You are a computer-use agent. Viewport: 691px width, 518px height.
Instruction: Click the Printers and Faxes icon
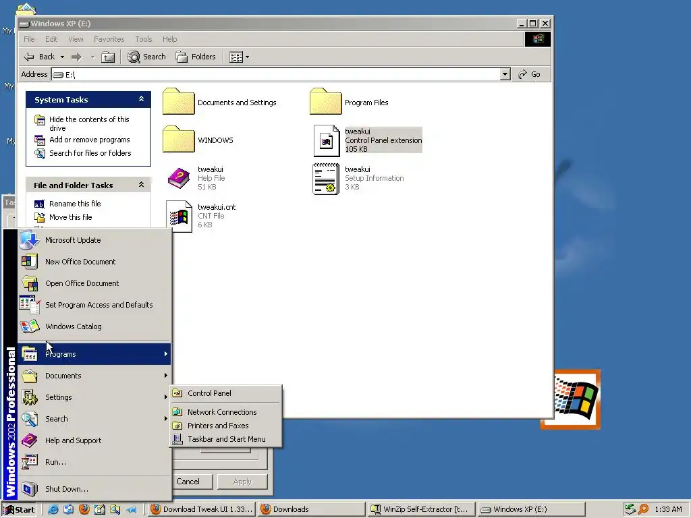(x=177, y=426)
